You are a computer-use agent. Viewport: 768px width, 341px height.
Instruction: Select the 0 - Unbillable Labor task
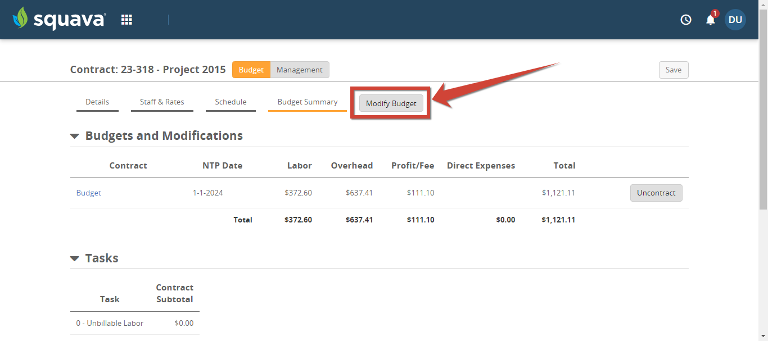110,323
